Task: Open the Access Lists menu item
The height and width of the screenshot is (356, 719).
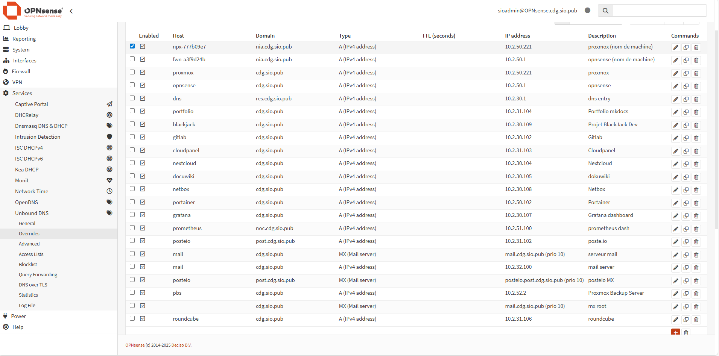Action: [x=31, y=254]
